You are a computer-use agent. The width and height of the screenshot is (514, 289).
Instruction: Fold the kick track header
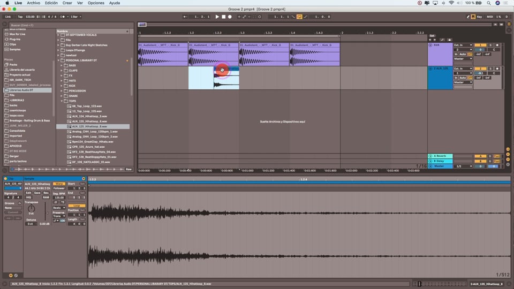430,45
